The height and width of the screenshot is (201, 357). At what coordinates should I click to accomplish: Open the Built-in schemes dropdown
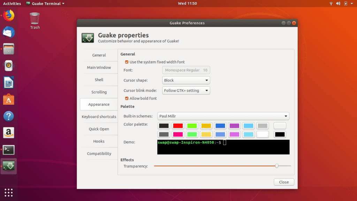223,116
